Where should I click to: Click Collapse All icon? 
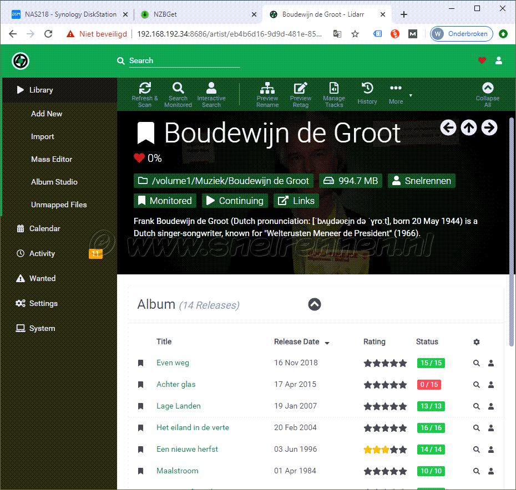pos(487,95)
